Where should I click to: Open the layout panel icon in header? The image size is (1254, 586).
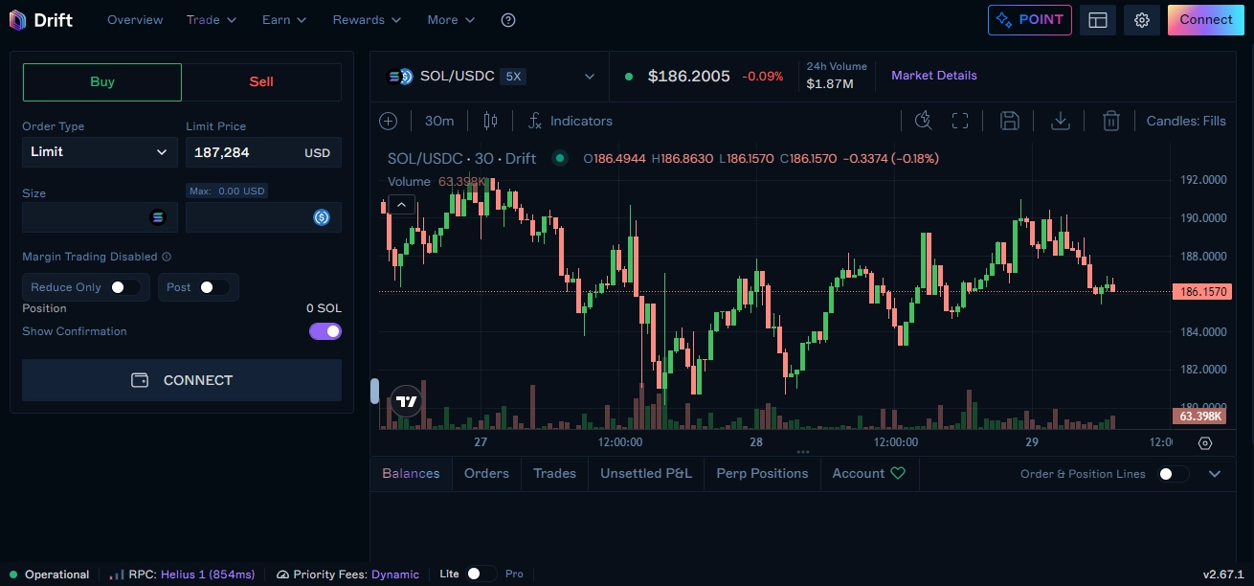pyautogui.click(x=1098, y=20)
